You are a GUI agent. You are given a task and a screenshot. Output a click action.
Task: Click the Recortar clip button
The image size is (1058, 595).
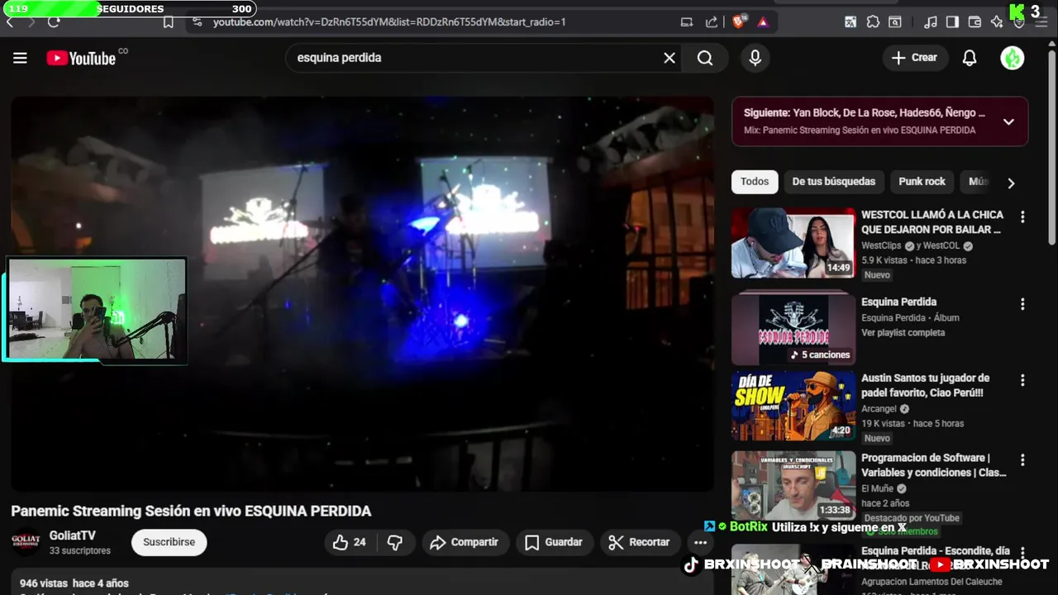pyautogui.click(x=640, y=542)
